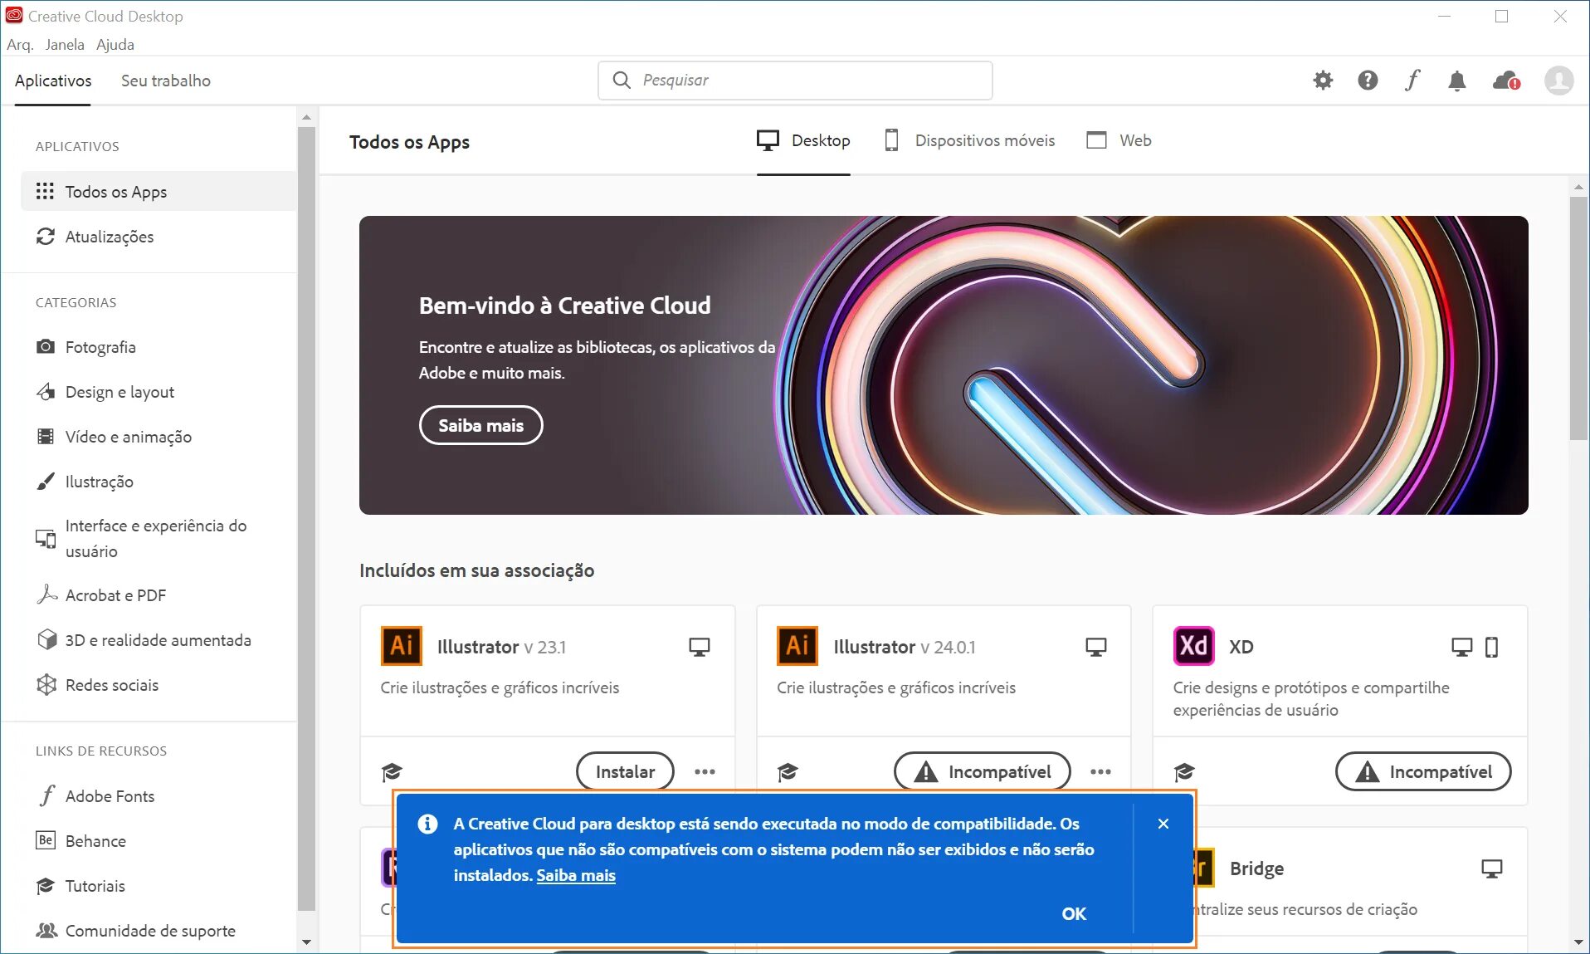Select the Desktop platform tab
The height and width of the screenshot is (954, 1590).
coord(803,140)
